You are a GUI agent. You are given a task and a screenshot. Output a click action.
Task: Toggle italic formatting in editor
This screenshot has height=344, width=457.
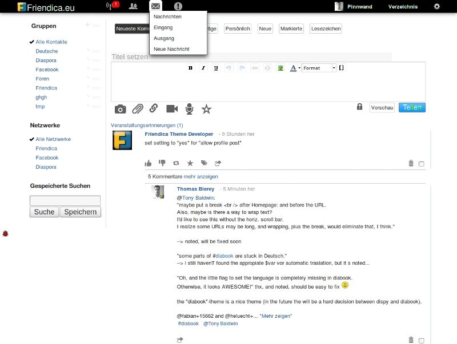click(x=203, y=68)
